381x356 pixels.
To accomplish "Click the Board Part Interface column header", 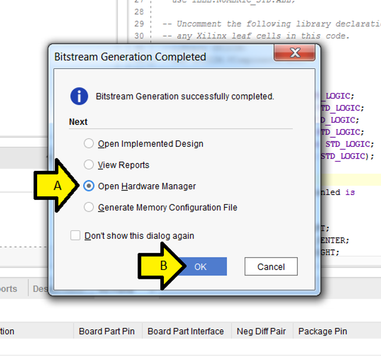I will (185, 331).
